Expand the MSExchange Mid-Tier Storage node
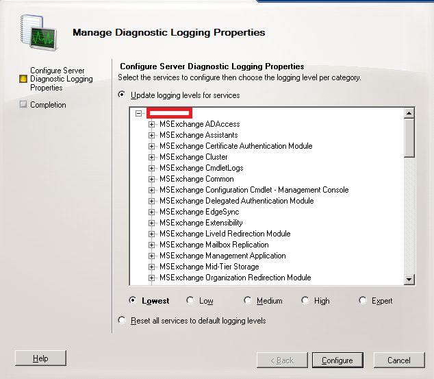This screenshot has height=379, width=434. 151,267
